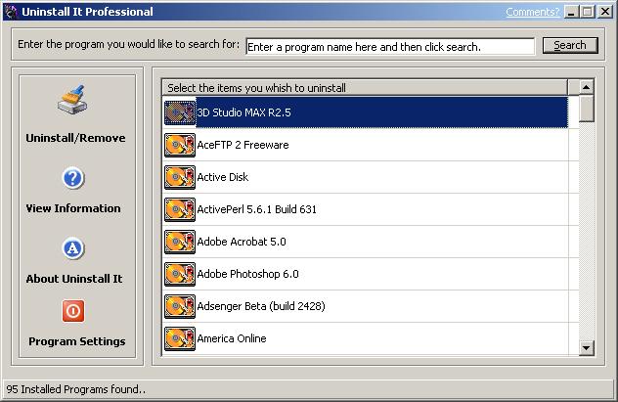This screenshot has height=402, width=618.
Task: Click the Adobe Acrobat 5.0 disk icon
Action: click(x=180, y=242)
